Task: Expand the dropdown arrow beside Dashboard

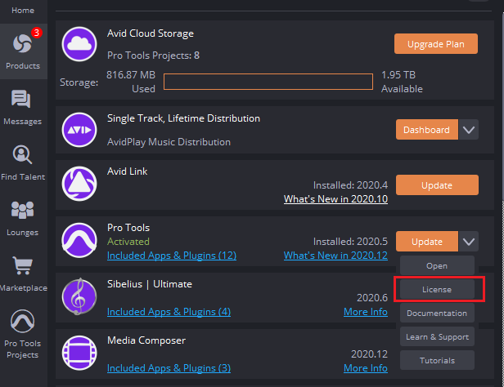Action: [469, 130]
